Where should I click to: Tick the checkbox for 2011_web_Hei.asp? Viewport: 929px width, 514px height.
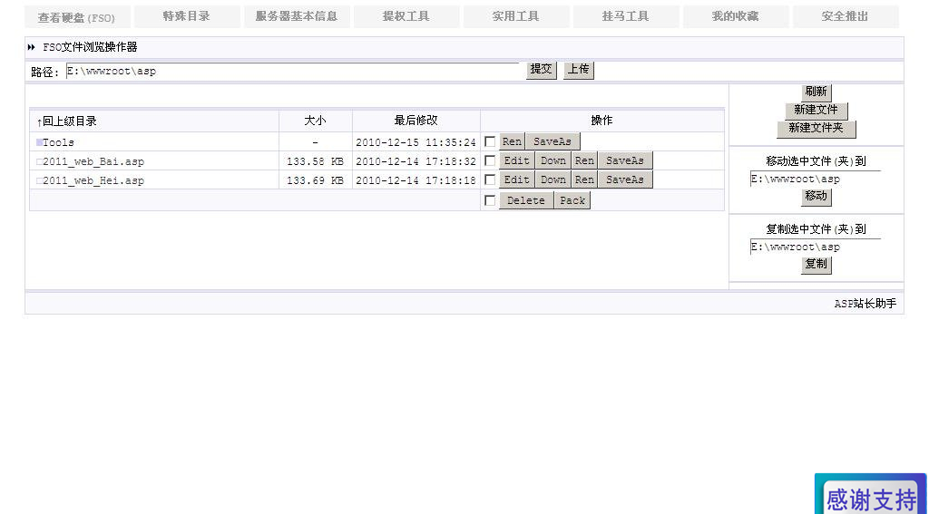(x=490, y=180)
